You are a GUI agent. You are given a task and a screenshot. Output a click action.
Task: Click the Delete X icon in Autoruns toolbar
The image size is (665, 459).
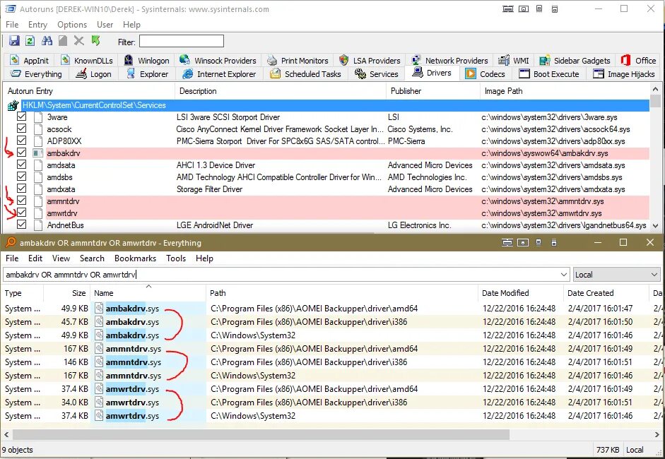point(79,41)
